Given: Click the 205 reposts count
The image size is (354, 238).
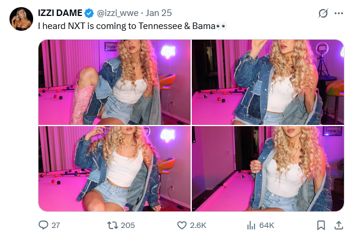Looking at the screenshot, I should (x=127, y=226).
